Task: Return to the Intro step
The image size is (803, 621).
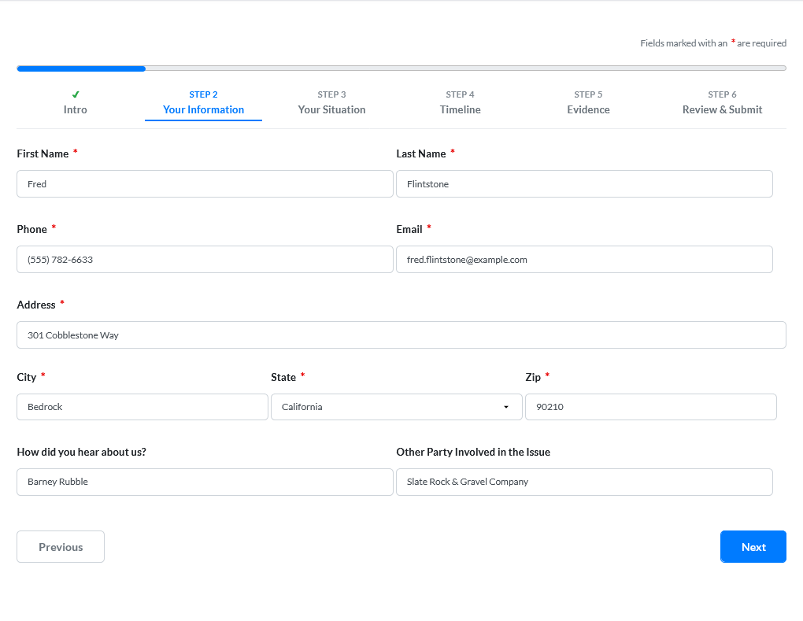Action: (75, 109)
